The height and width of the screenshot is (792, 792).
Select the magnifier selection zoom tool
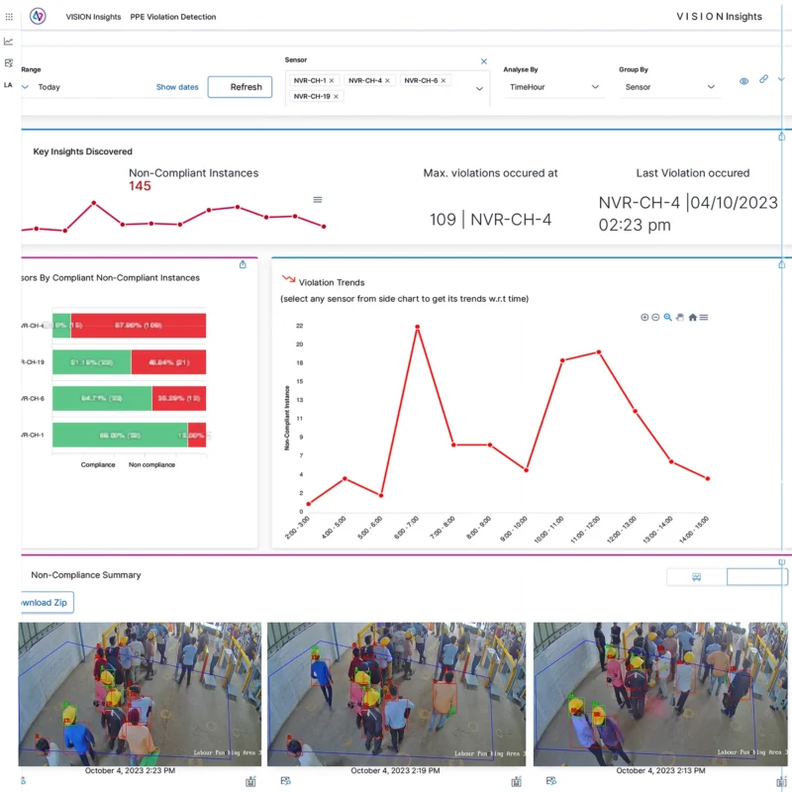tap(668, 317)
